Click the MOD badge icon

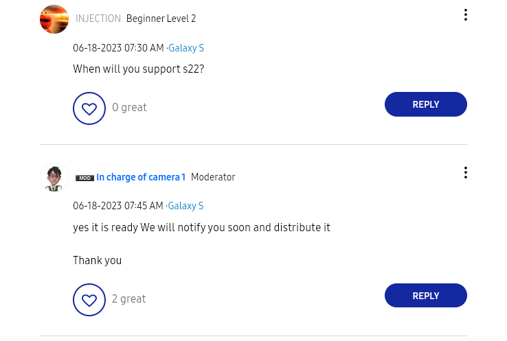tap(84, 178)
